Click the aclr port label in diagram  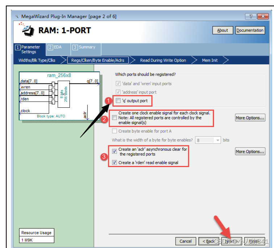pos(85,115)
